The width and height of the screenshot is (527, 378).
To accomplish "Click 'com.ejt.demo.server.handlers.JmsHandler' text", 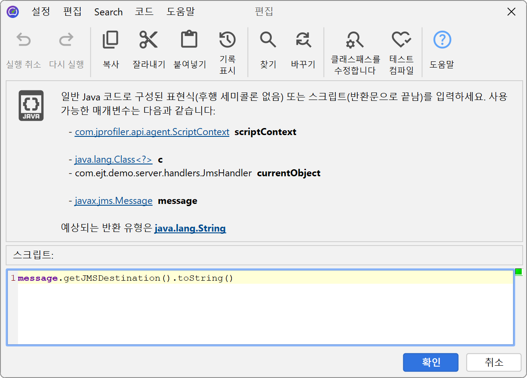I will 163,173.
